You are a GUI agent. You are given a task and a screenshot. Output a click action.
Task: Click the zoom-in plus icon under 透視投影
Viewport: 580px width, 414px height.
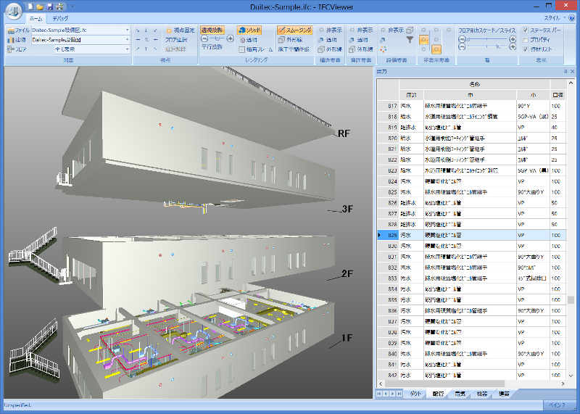[x=231, y=40]
